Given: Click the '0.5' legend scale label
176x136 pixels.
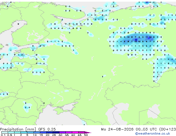Looking at the screenshot, I should pos(9,135).
